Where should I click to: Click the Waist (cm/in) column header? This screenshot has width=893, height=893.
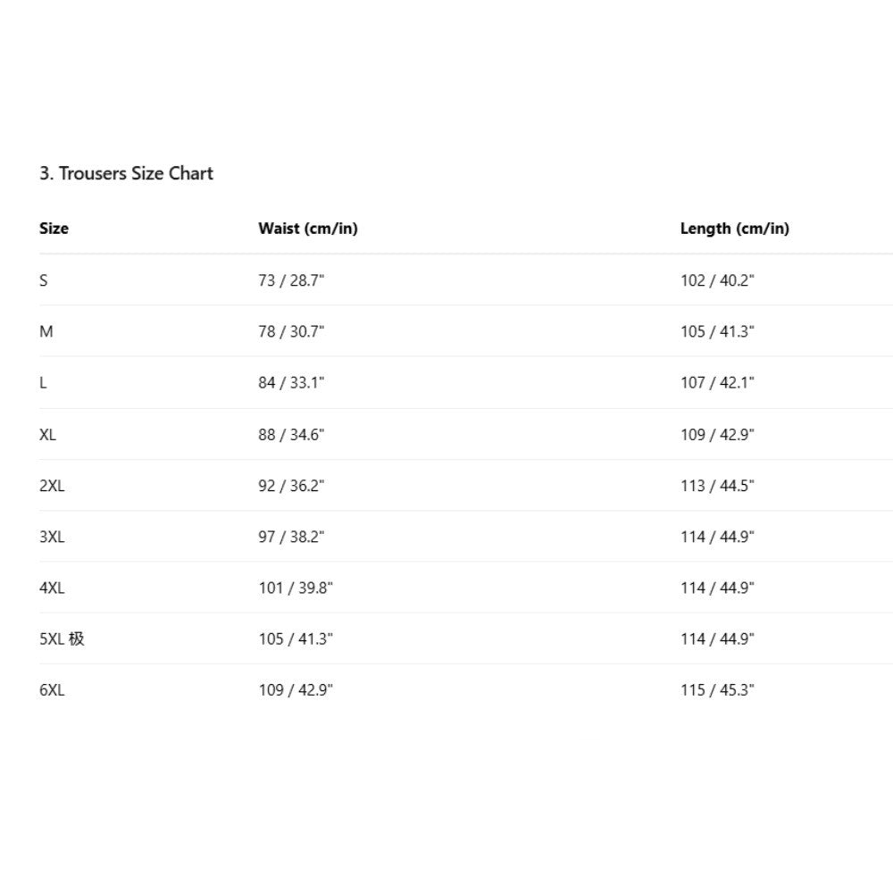tap(308, 229)
